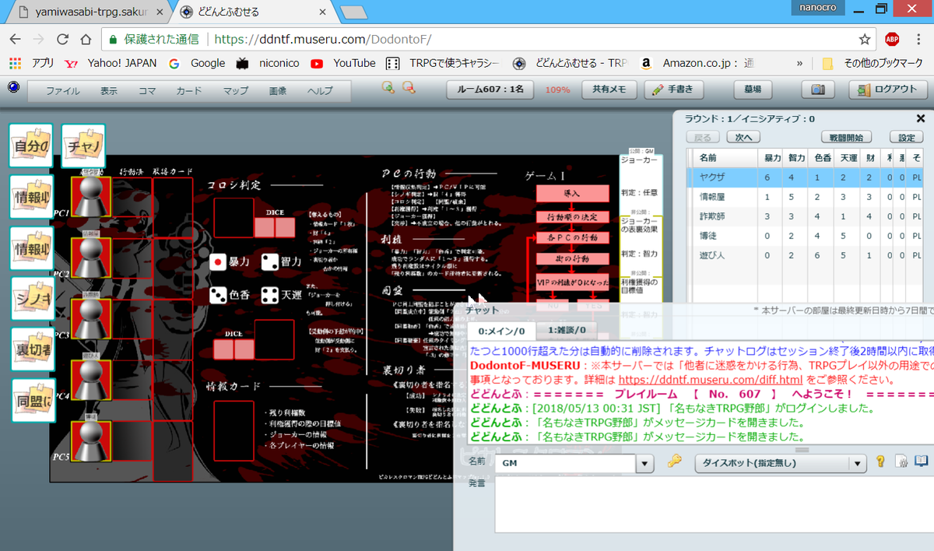Click the 戦闘開始 battle start button

[x=847, y=138]
